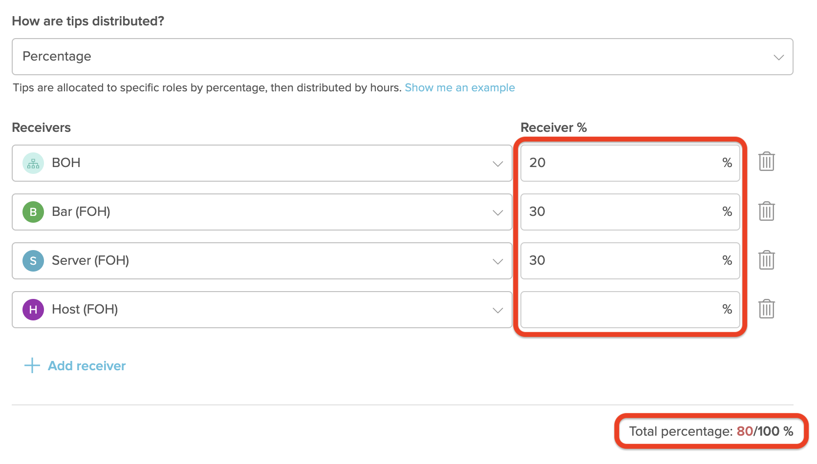
Task: Select the purple Host (FOH) role badge
Action: [x=32, y=309]
